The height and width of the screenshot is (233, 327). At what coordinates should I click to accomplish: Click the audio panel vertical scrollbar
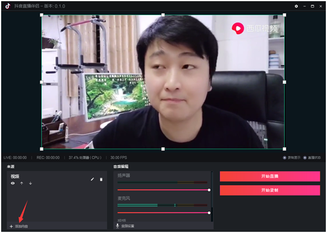tap(212, 197)
